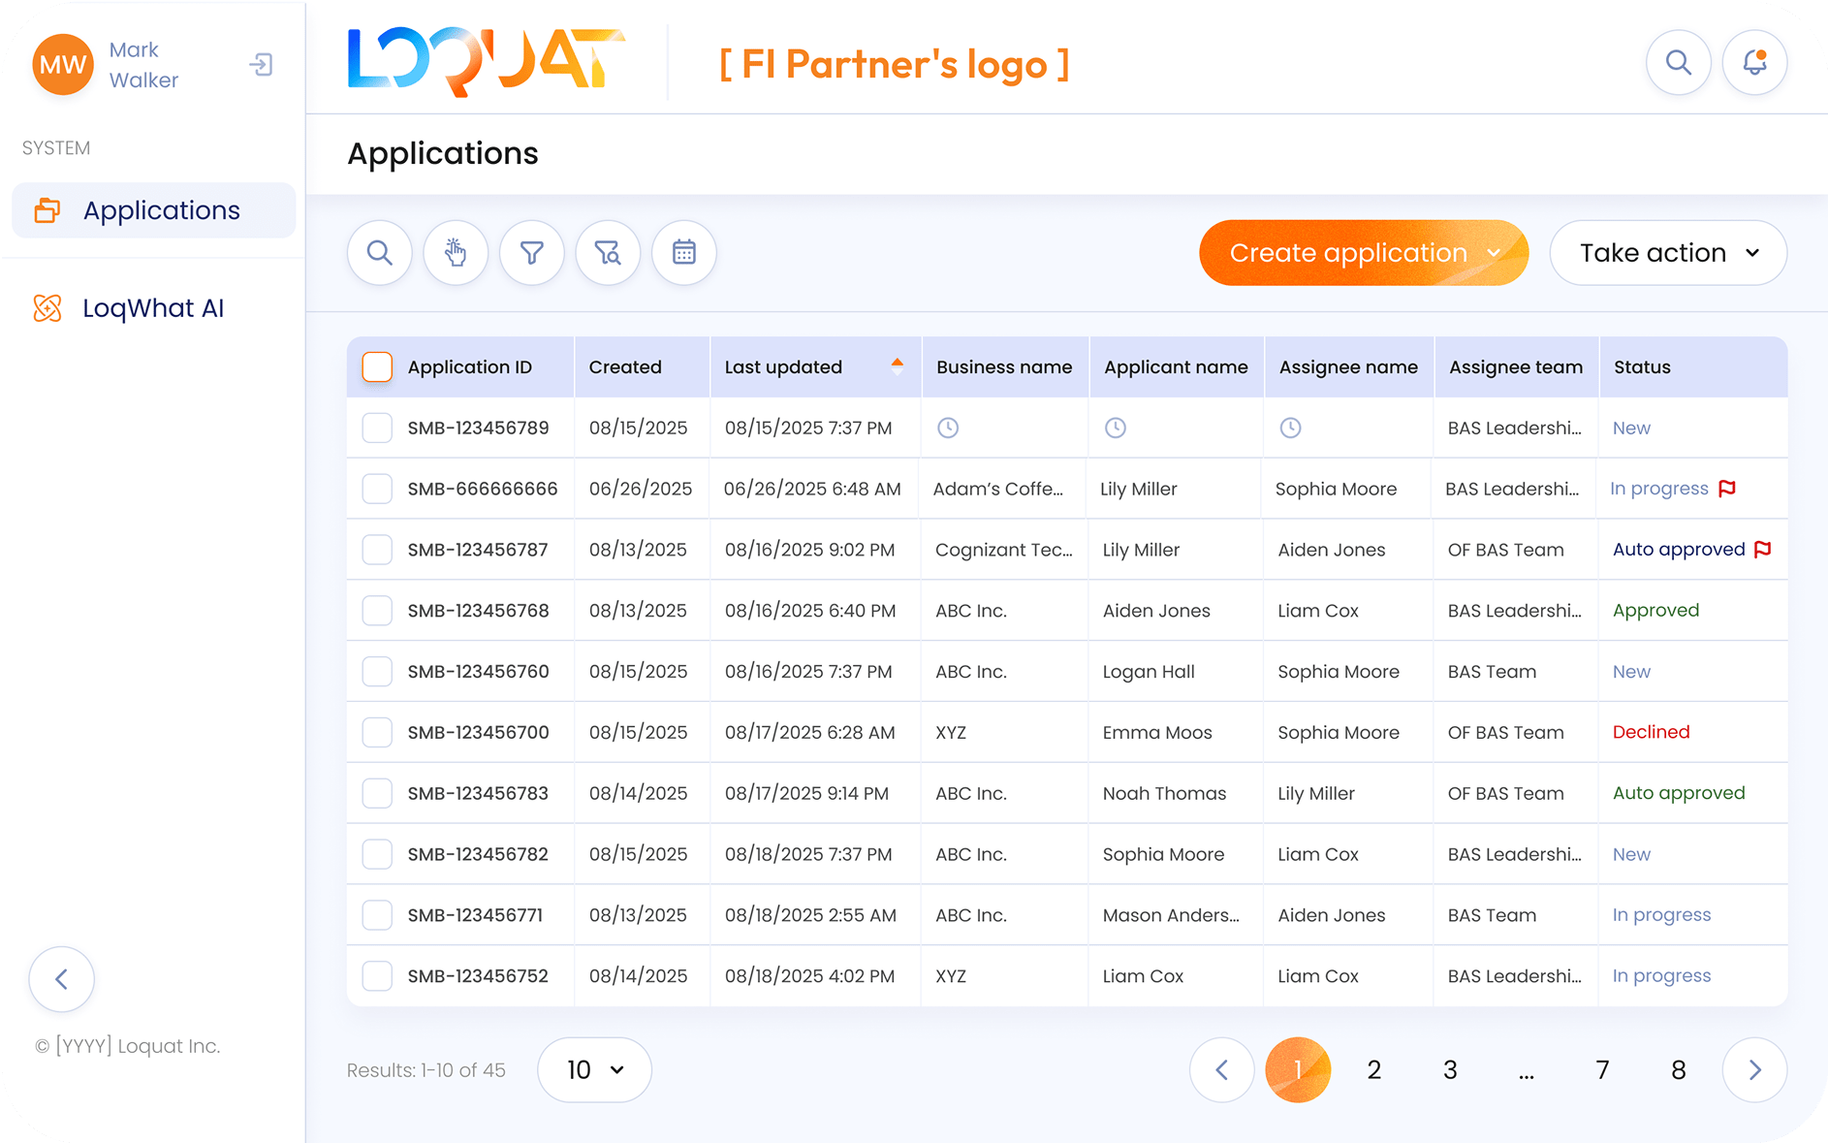Viewport: 1828px width, 1143px height.
Task: Open application SMB-123456789
Action: [x=478, y=427]
